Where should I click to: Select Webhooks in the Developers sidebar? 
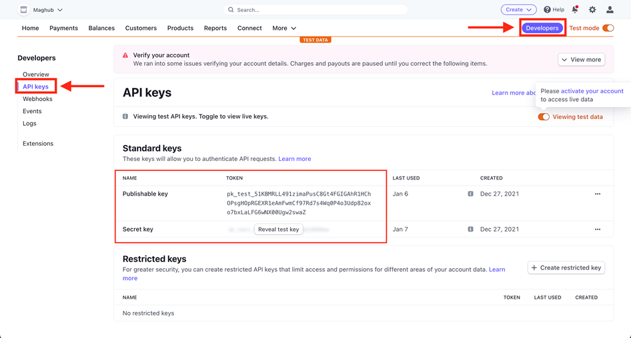click(37, 99)
